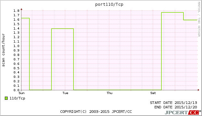Click the 1.8 y-axis value
Screen dimensions: 202x116
16,10
